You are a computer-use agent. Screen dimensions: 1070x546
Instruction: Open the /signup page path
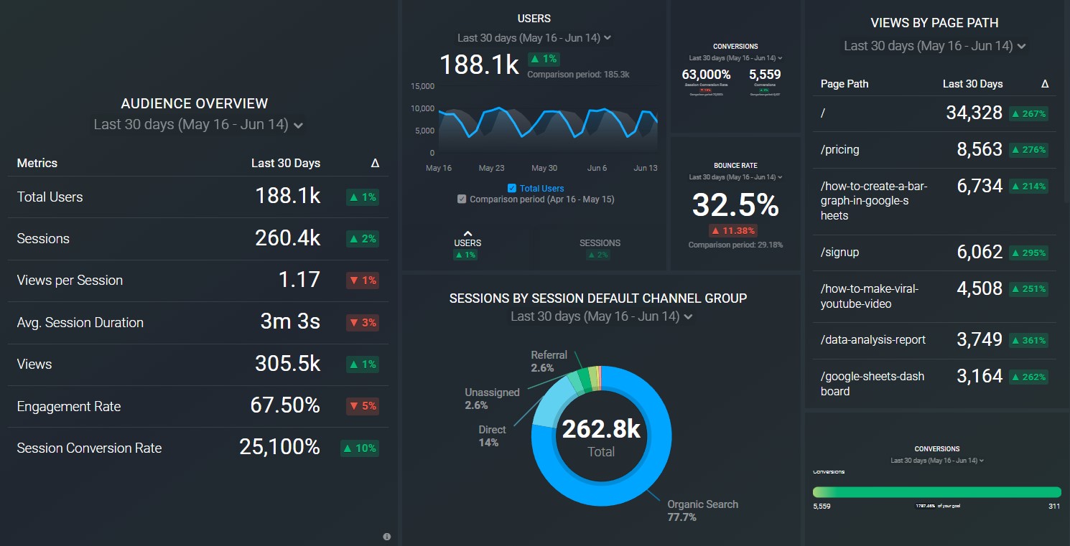[x=840, y=253]
